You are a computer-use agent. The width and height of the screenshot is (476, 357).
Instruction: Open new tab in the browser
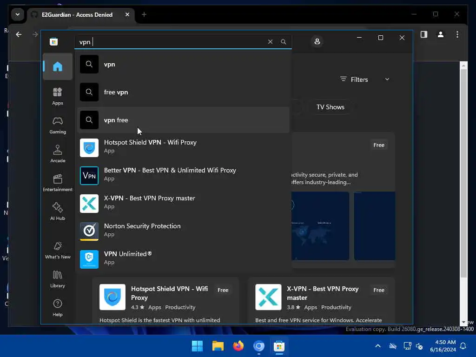[x=144, y=14]
